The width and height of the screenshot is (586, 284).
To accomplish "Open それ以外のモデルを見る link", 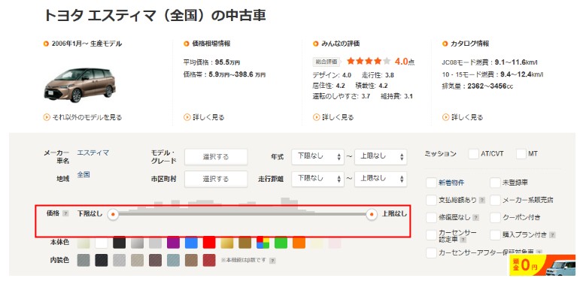I will (87, 117).
